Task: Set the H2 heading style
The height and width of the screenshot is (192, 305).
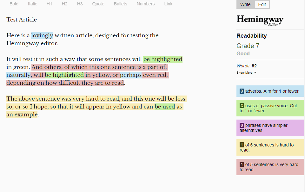Action: click(x=64, y=4)
